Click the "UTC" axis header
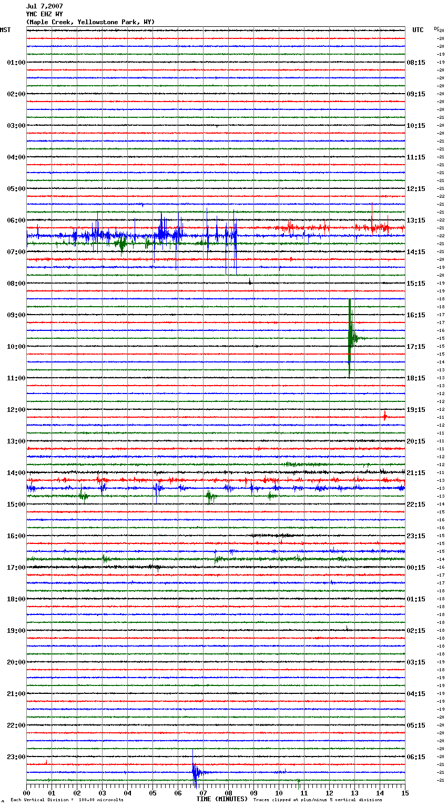This screenshot has height=807, width=447. pyautogui.click(x=418, y=30)
